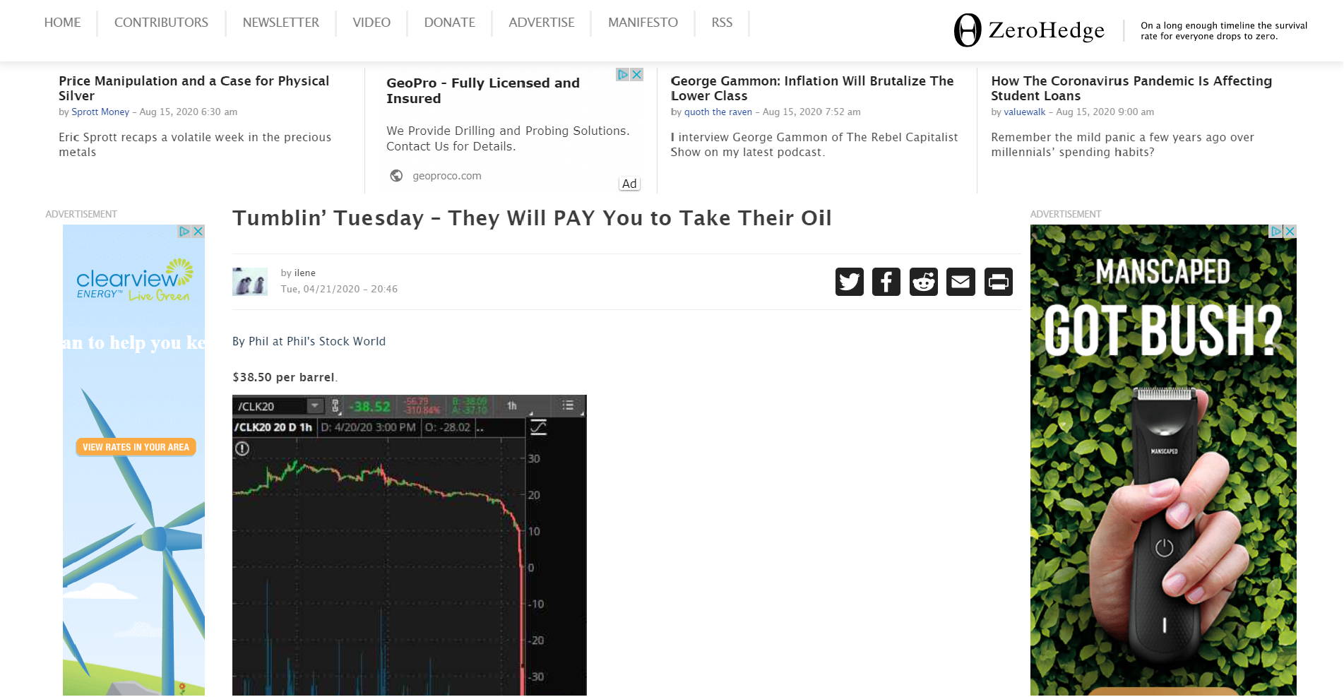This screenshot has width=1344, height=697.
Task: Go to the NEWSLETTER page
Action: 281,23
